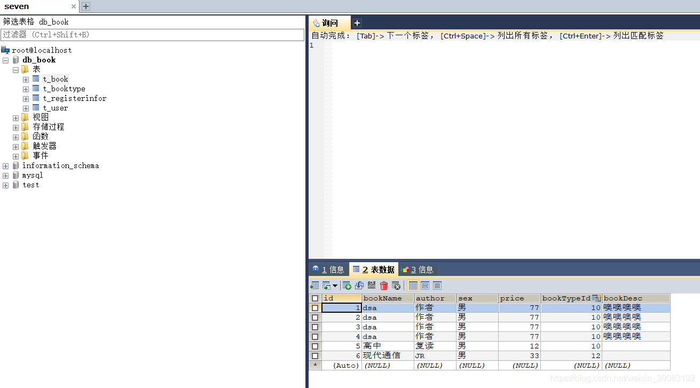Screen dimensions: 700x388
Task: Add a new connection tab with plus
Action: (85, 6)
